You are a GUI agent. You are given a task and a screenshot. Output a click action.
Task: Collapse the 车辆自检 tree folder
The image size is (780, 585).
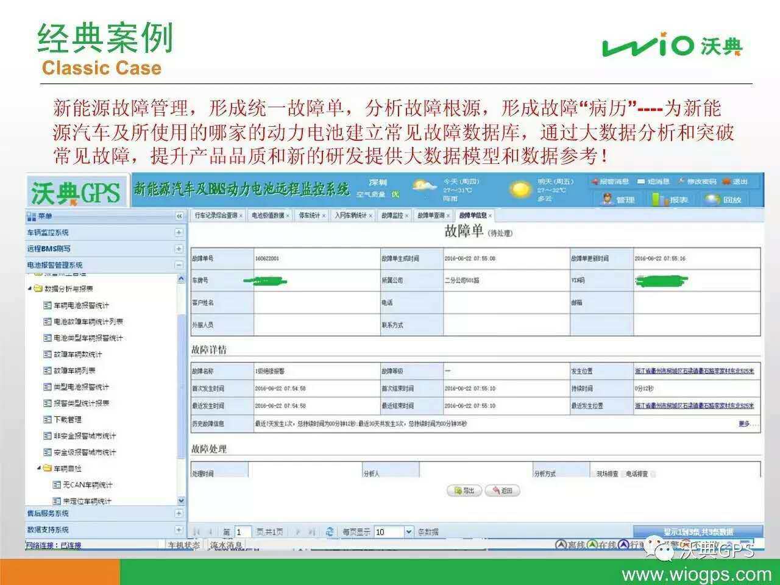tap(39, 469)
